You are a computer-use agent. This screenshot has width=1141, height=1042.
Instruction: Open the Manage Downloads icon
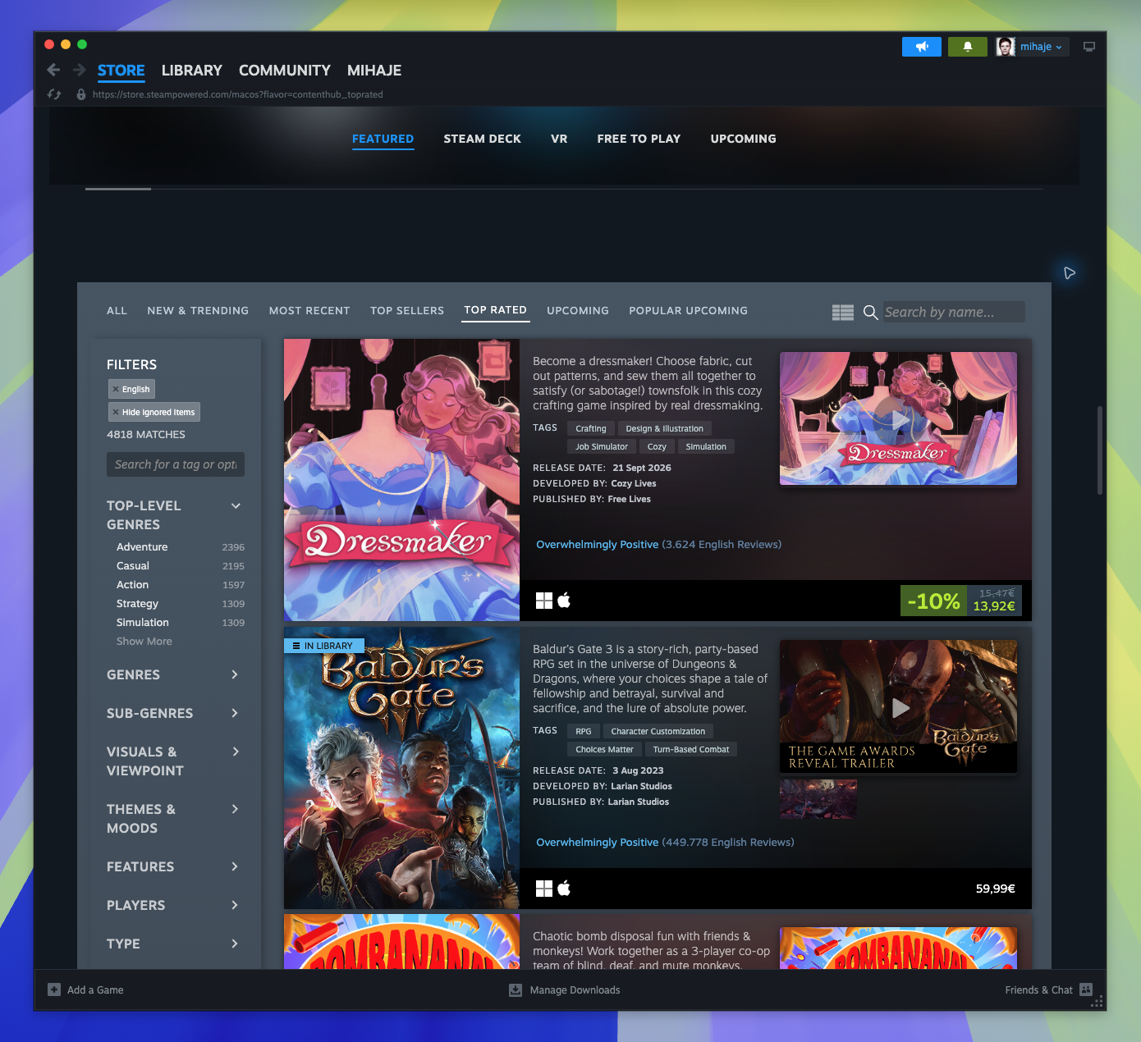click(x=516, y=990)
